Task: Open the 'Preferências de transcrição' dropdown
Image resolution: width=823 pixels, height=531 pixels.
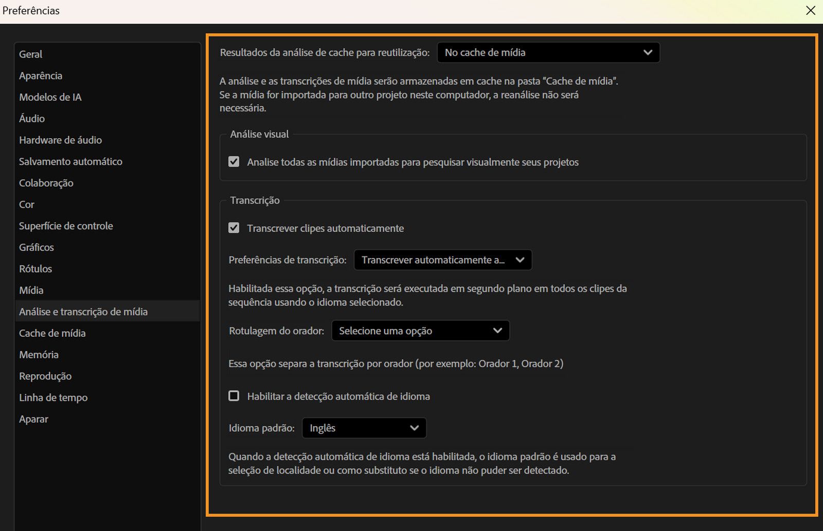Action: [442, 260]
